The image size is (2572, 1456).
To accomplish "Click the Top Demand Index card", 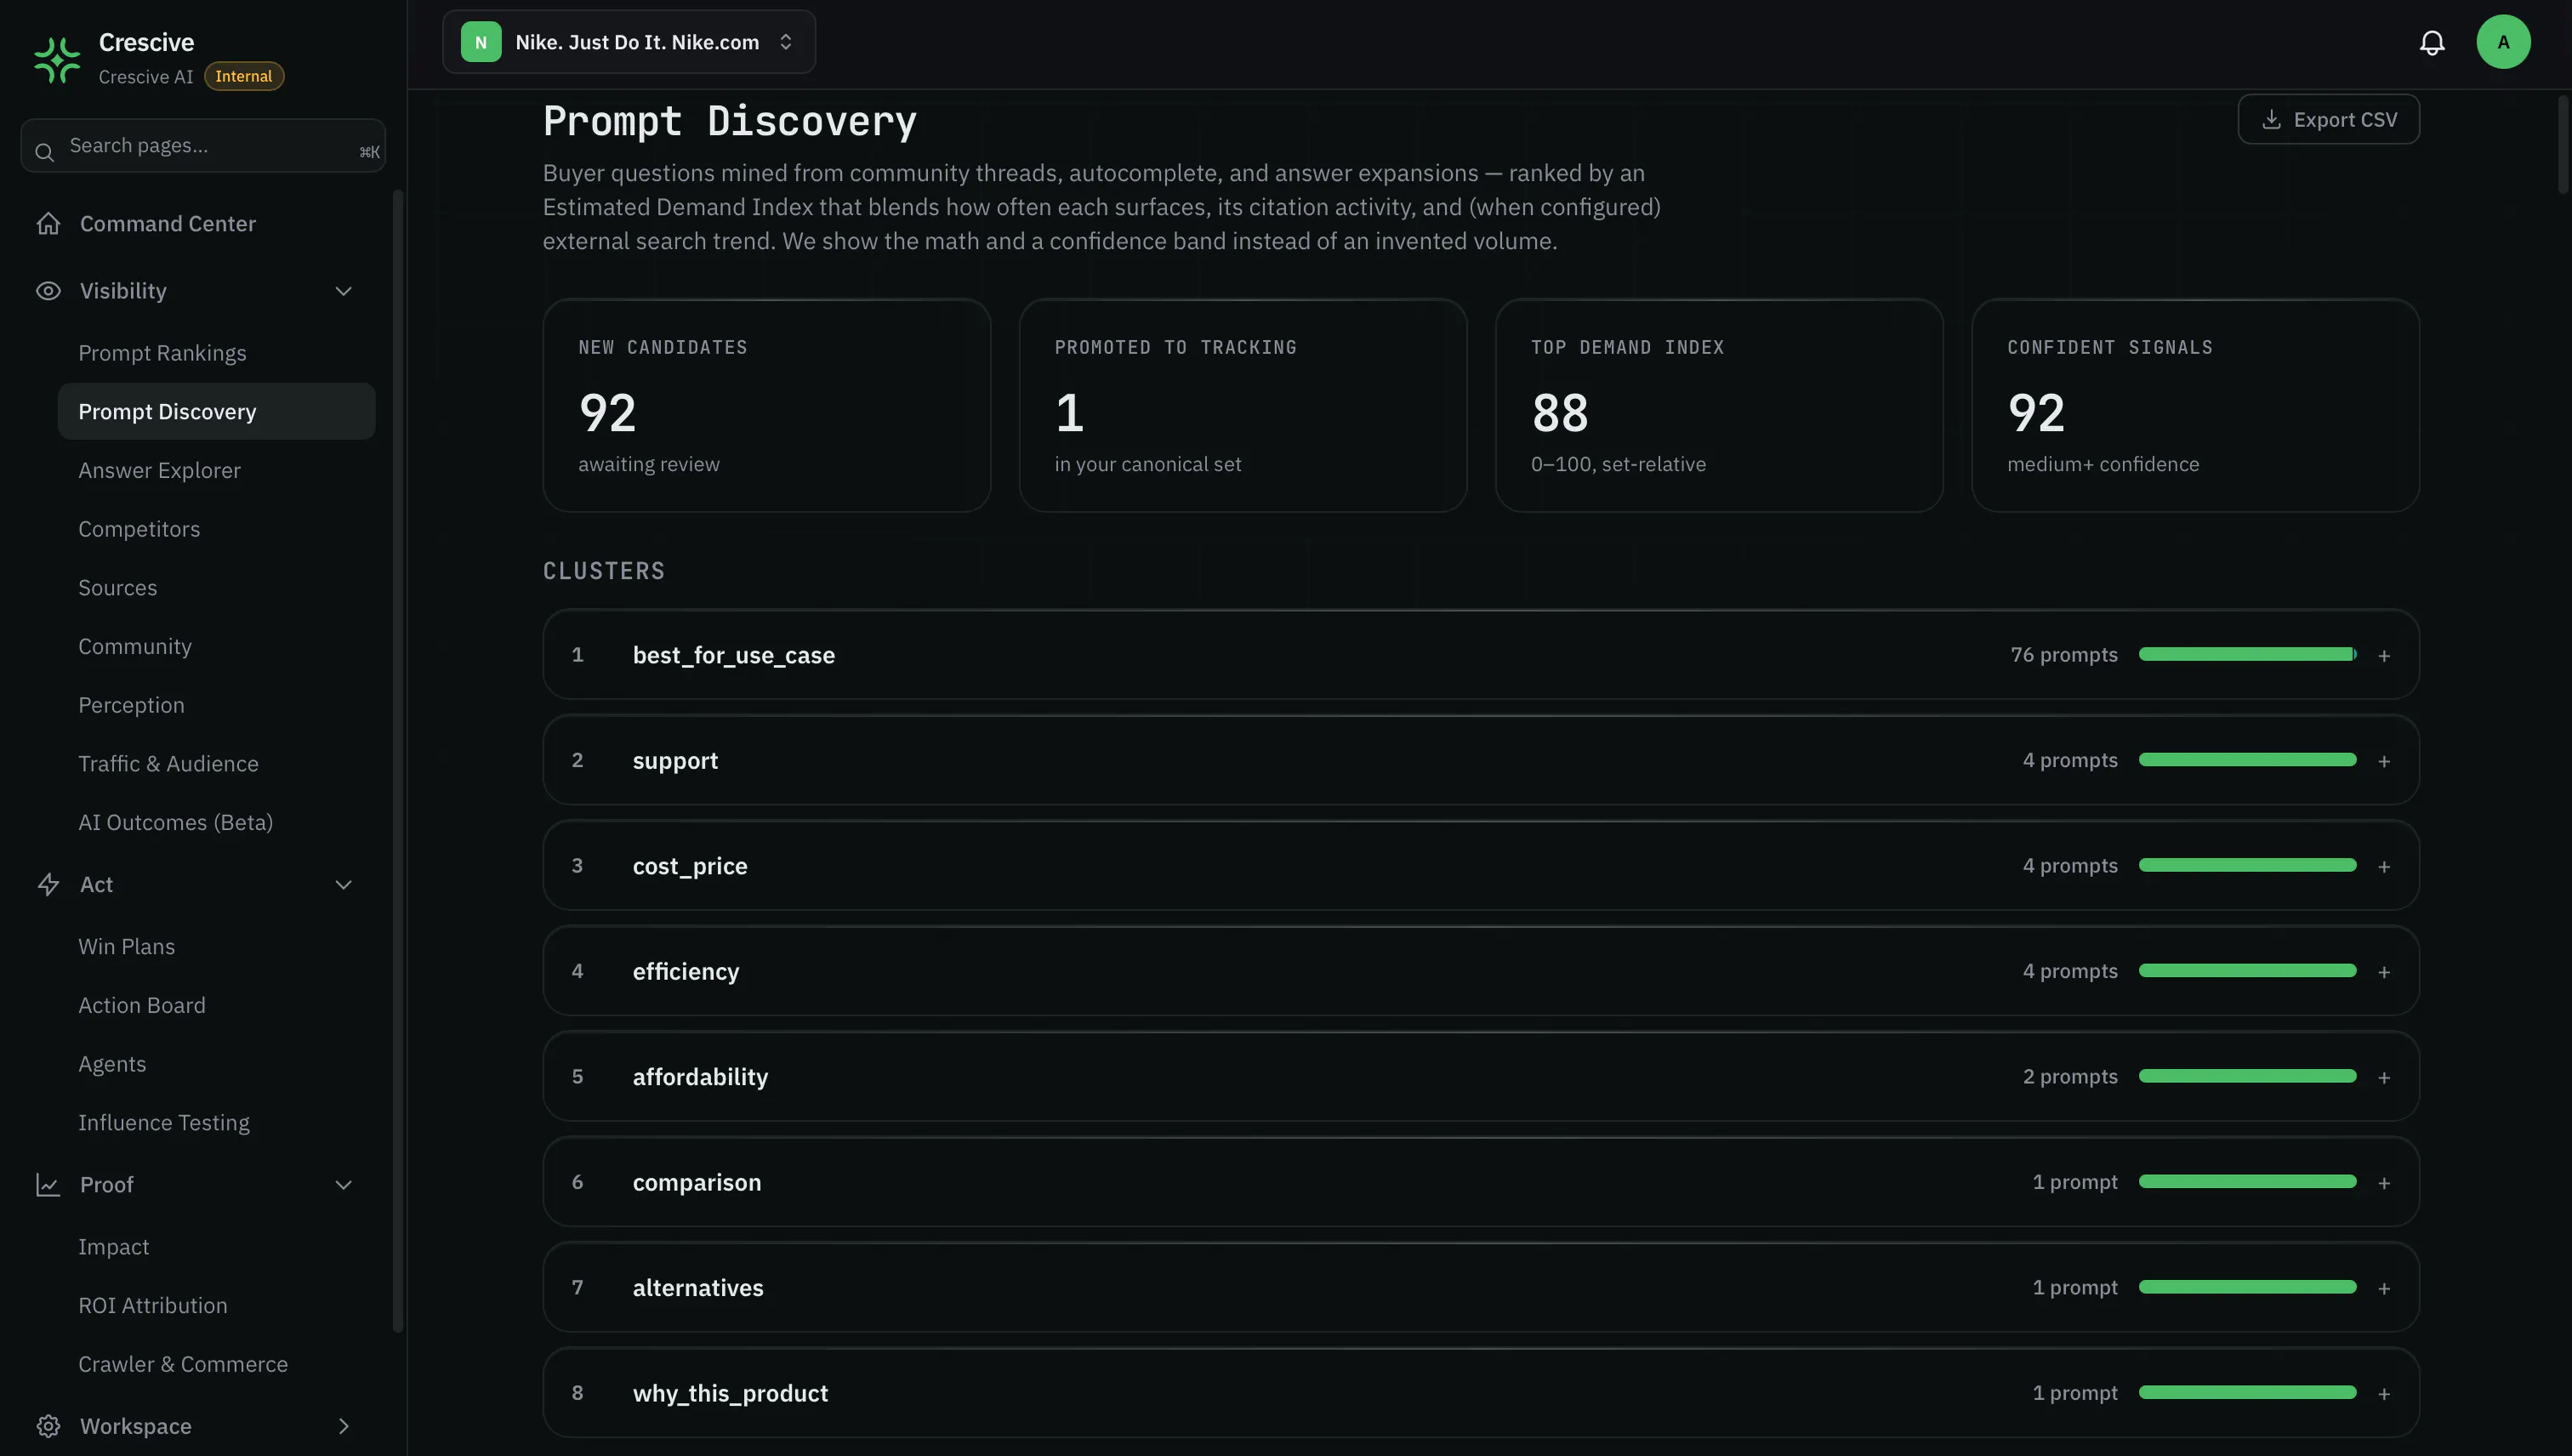I will 1719,405.
